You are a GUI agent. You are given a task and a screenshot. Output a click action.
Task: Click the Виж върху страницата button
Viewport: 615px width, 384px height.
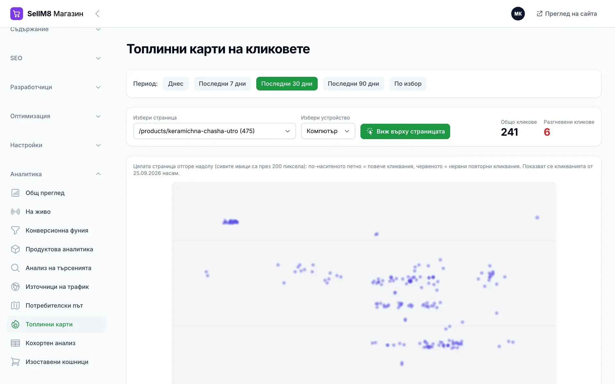pyautogui.click(x=405, y=132)
